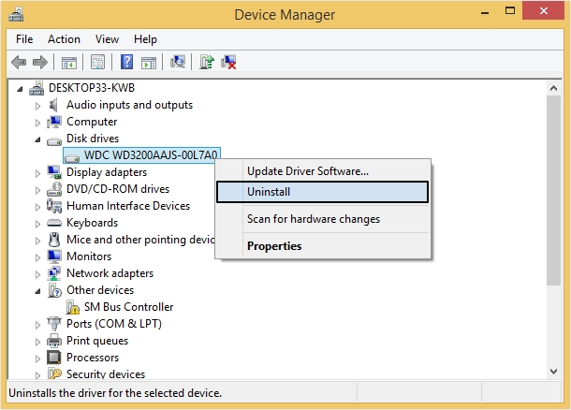571x410 pixels.
Task: Open the File menu
Action: click(x=24, y=39)
